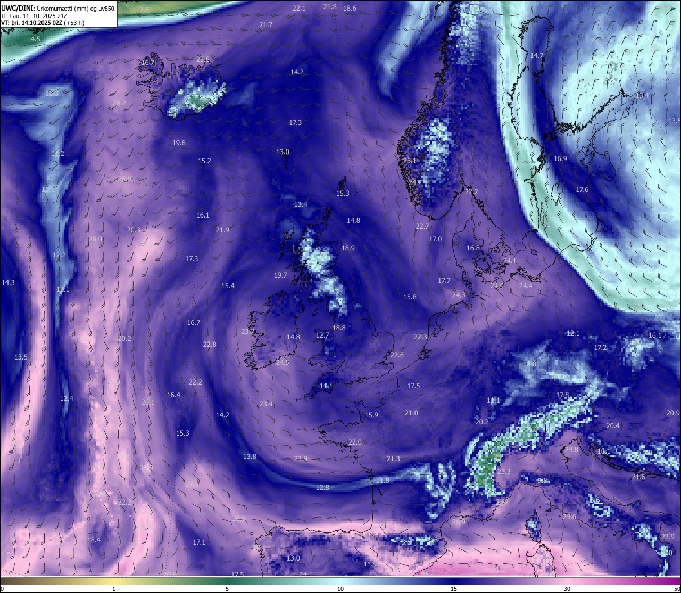Screen dimensions: 681x593
Task: Click the 30 label on the color scale
Action: [567, 589]
